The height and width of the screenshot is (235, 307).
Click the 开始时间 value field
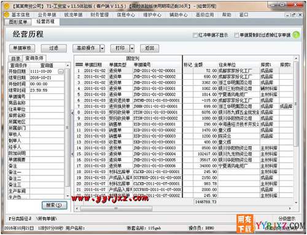47,84
